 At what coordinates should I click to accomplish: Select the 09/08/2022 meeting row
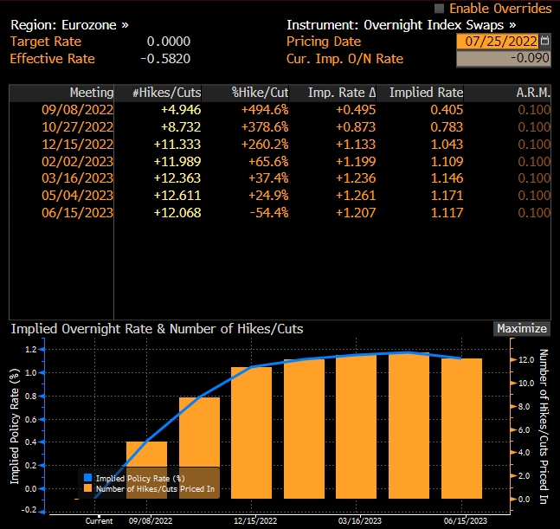77,109
